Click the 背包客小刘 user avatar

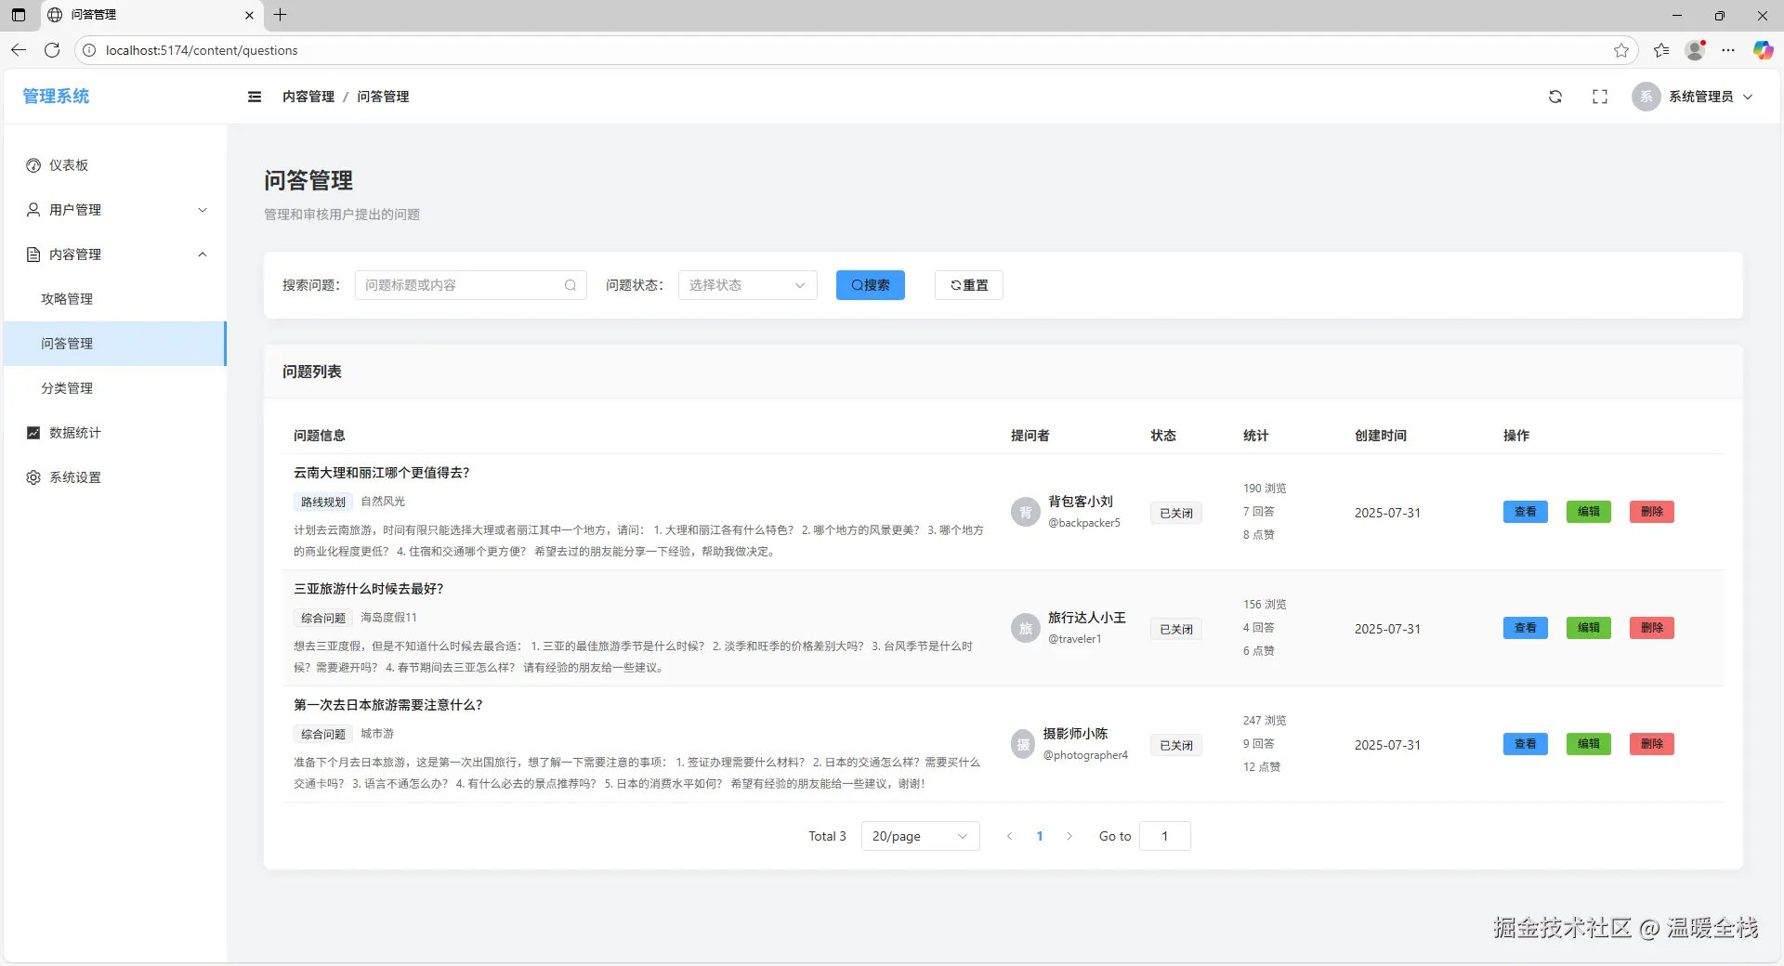(x=1025, y=512)
